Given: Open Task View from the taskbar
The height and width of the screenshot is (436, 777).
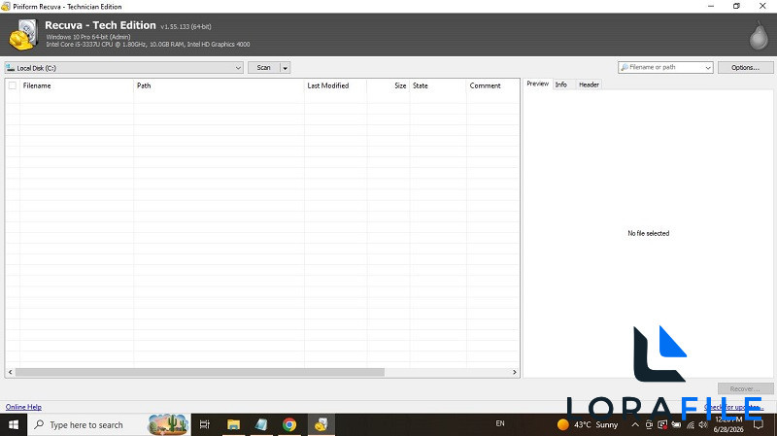Looking at the screenshot, I should point(204,424).
